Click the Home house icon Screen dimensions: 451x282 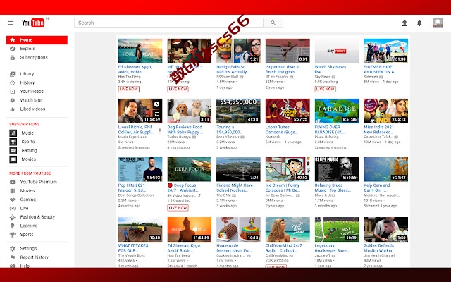coord(13,40)
